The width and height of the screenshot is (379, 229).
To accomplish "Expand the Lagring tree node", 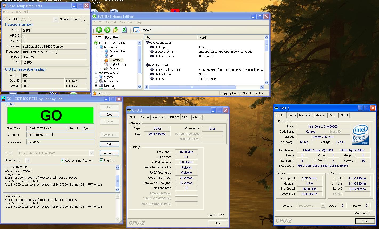I will [96, 85].
